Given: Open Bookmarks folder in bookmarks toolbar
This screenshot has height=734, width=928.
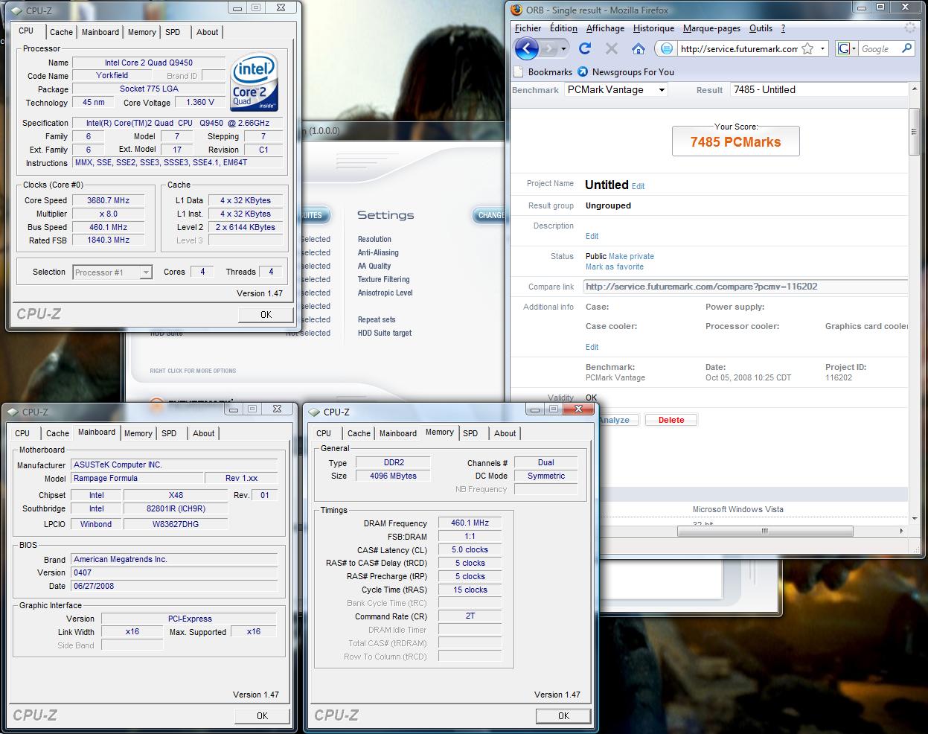Looking at the screenshot, I should point(543,72).
